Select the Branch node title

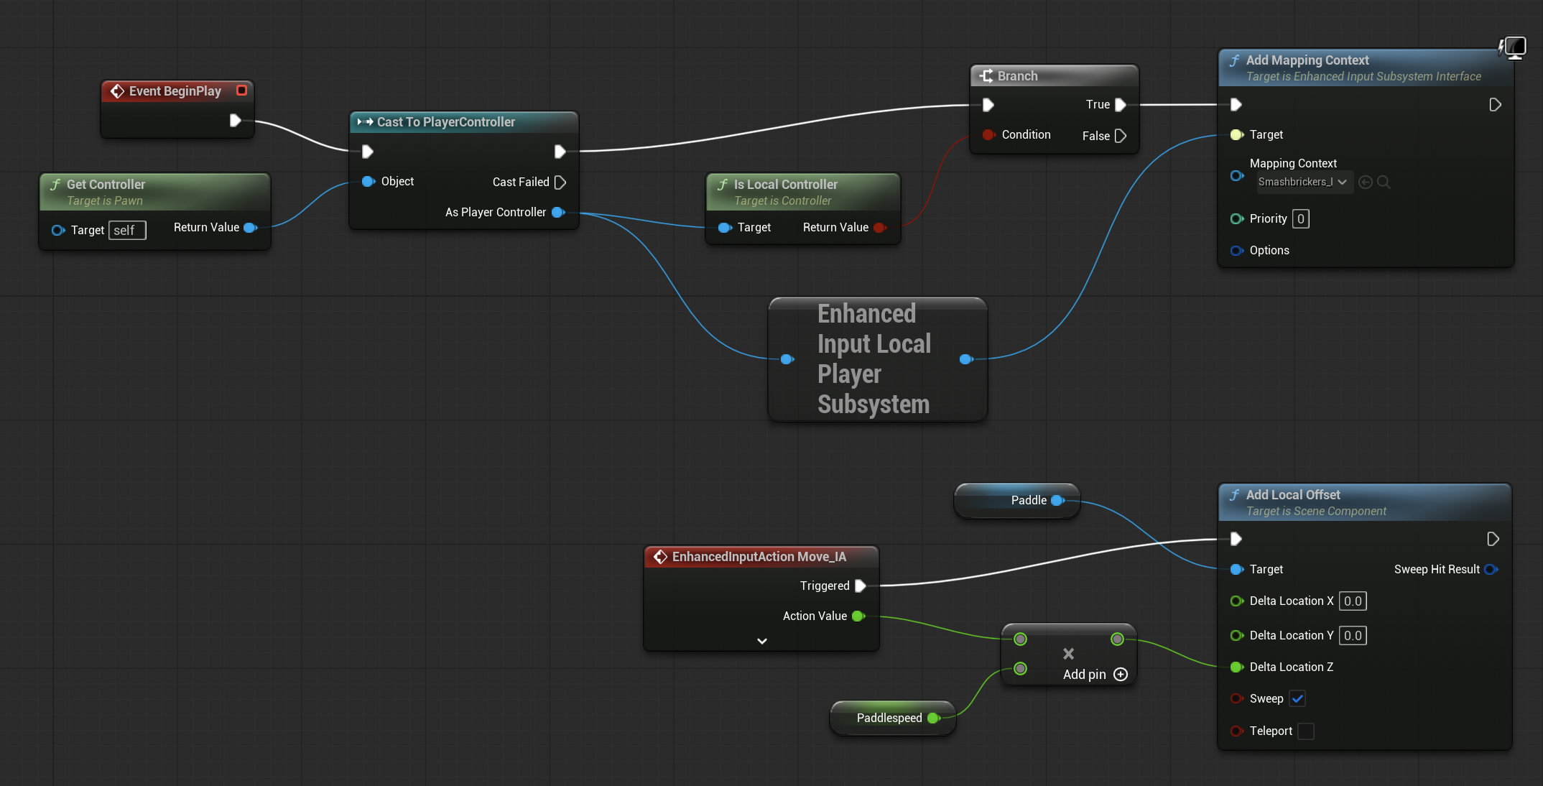tap(1017, 76)
